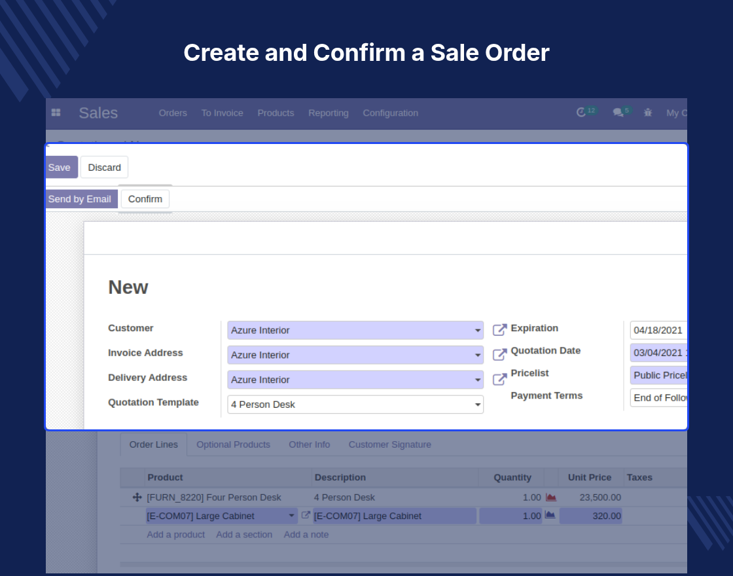
Task: Switch to the Customer Signature tab
Action: pyautogui.click(x=390, y=444)
